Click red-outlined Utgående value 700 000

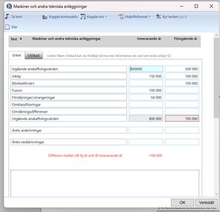click(x=182, y=119)
